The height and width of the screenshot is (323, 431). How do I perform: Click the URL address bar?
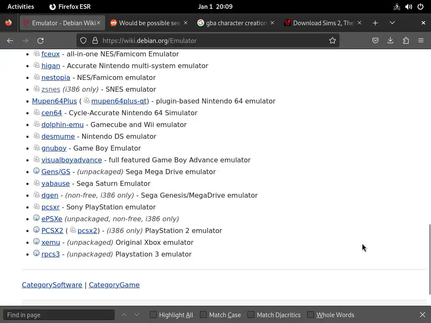(x=208, y=41)
